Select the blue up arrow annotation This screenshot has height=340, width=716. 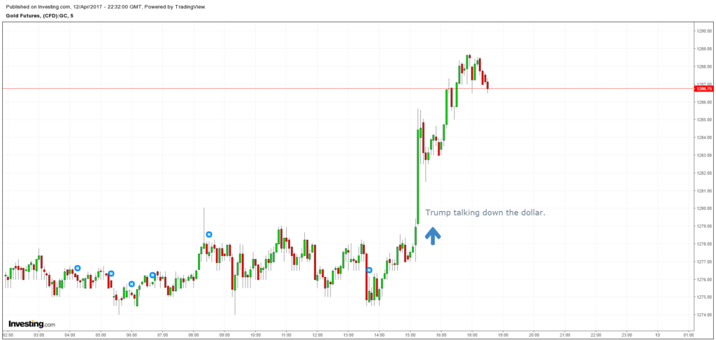[x=433, y=236]
